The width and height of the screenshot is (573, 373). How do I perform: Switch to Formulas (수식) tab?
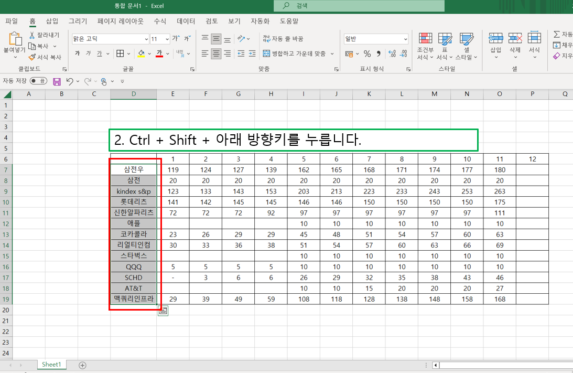(x=160, y=21)
